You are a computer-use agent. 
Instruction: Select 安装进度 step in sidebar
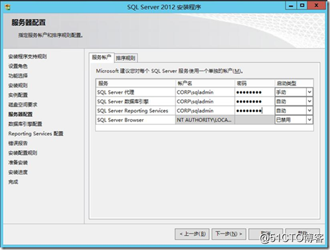pos(18,172)
